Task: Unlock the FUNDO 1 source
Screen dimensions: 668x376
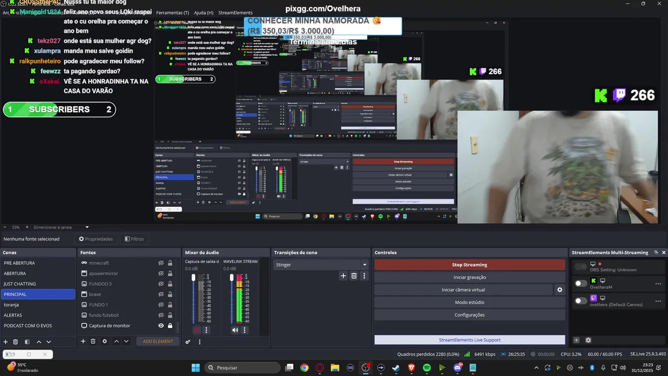Action: click(170, 304)
